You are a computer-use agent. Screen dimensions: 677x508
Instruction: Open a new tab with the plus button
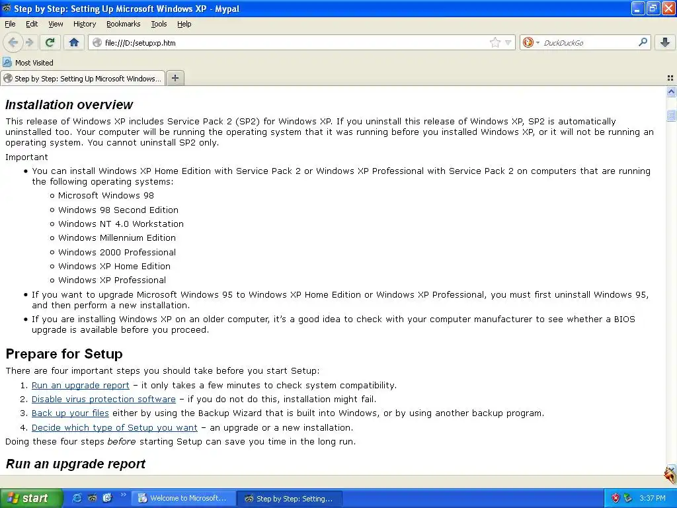coord(175,78)
